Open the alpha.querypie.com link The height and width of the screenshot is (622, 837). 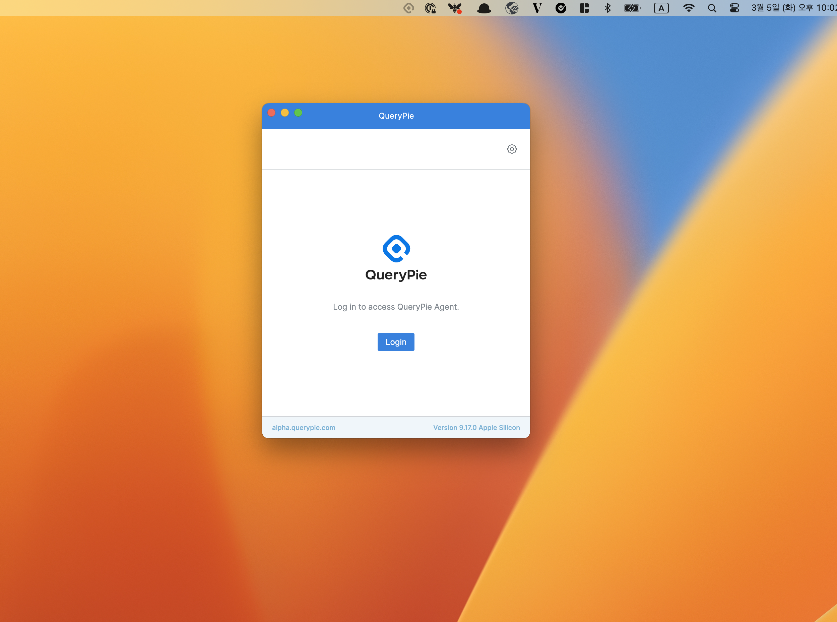click(303, 427)
